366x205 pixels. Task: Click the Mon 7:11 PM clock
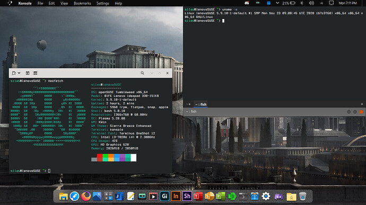pyautogui.click(x=347, y=3)
